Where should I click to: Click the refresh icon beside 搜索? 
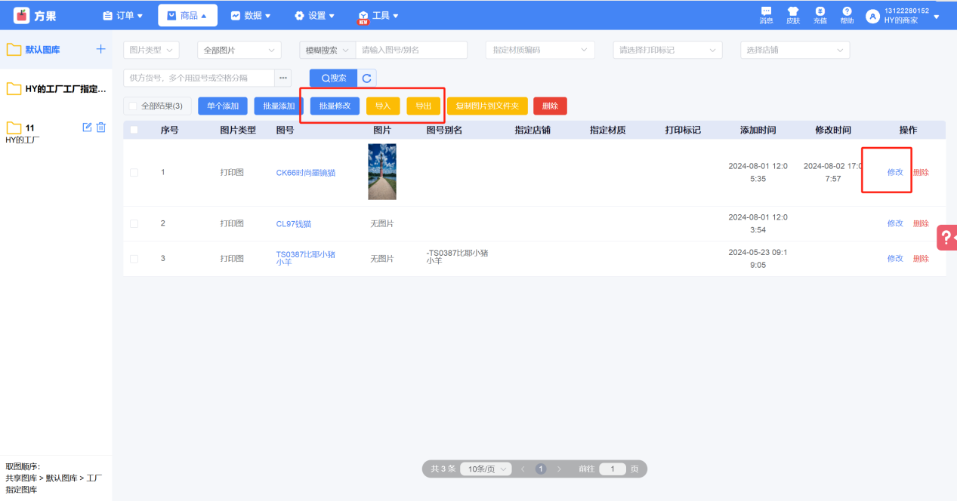(x=367, y=78)
